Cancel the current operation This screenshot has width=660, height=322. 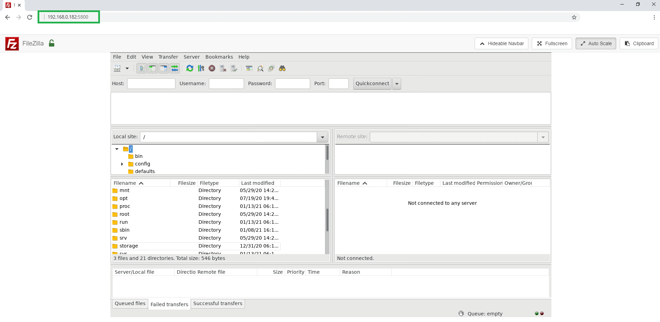pos(212,68)
